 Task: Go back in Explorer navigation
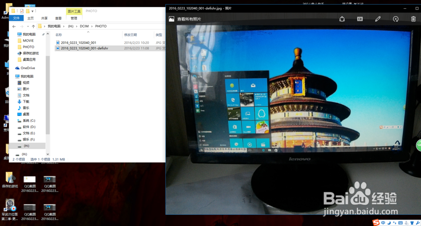14,26
